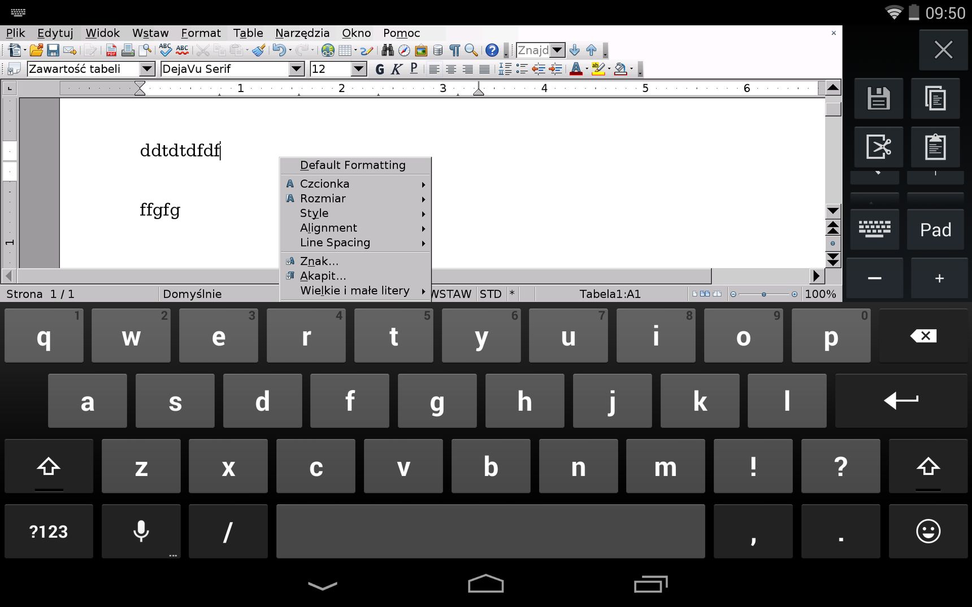The height and width of the screenshot is (607, 972).
Task: Toggle italic K button
Action: (x=397, y=69)
